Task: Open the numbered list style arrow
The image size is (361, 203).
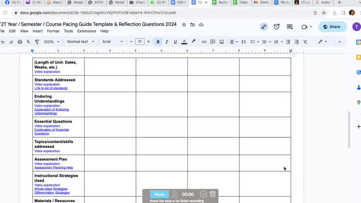Action: [x=282, y=42]
